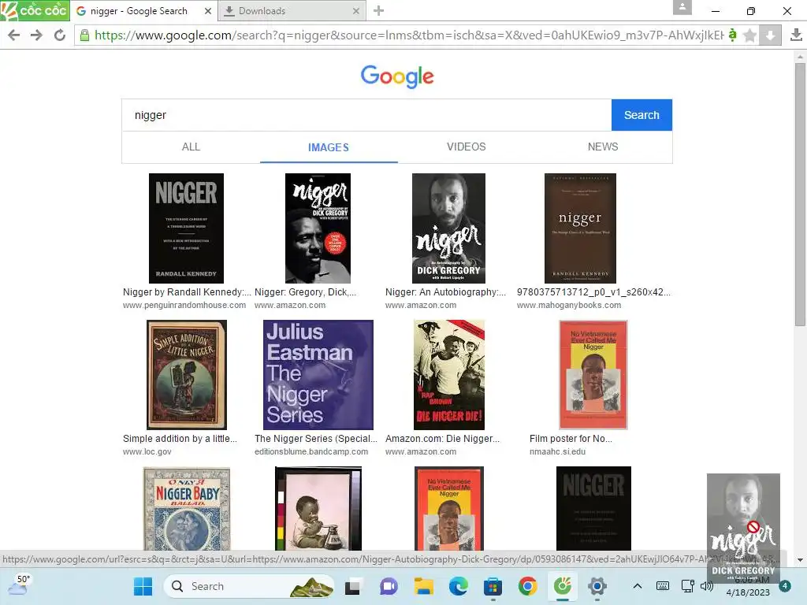Close the Google Search tab
The height and width of the screenshot is (605, 807).
tap(207, 11)
